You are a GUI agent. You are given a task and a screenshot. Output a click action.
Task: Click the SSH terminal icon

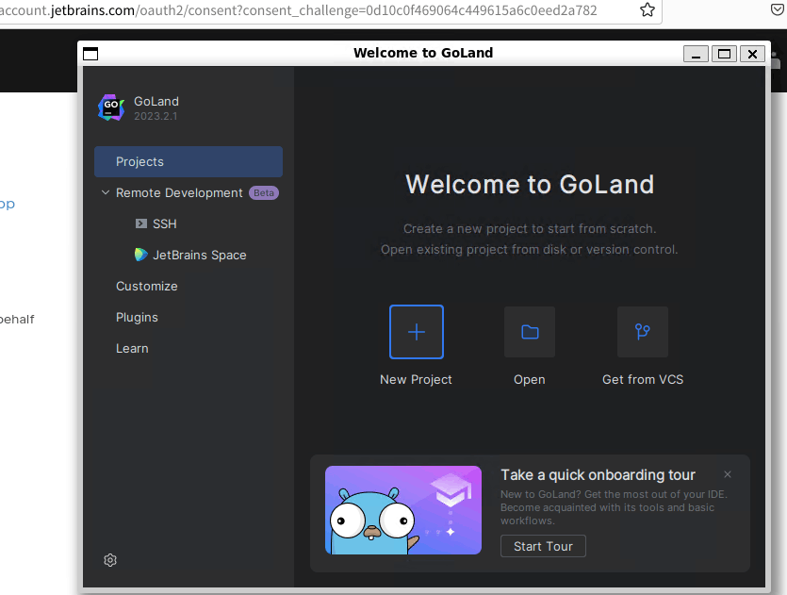coord(141,223)
